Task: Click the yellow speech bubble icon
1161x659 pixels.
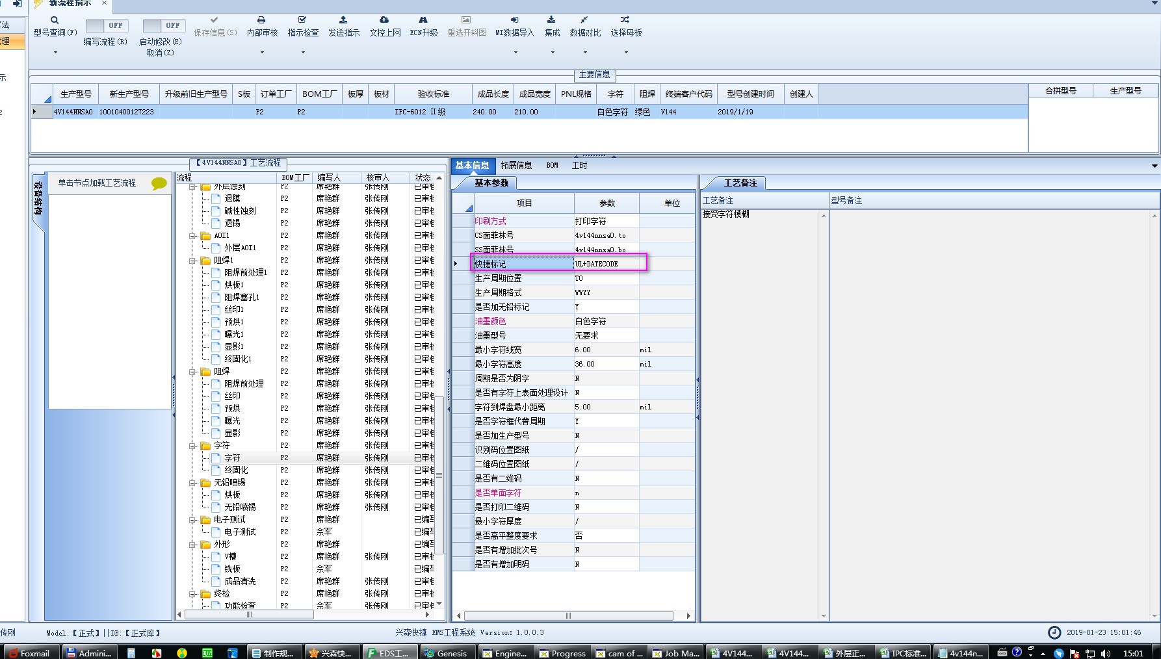Action: (159, 184)
